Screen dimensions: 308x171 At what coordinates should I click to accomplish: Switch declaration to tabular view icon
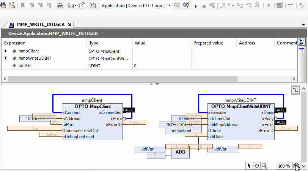[302, 51]
